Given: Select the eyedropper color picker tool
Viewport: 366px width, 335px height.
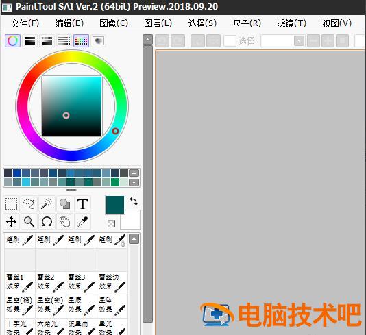Looking at the screenshot, I should (x=82, y=221).
